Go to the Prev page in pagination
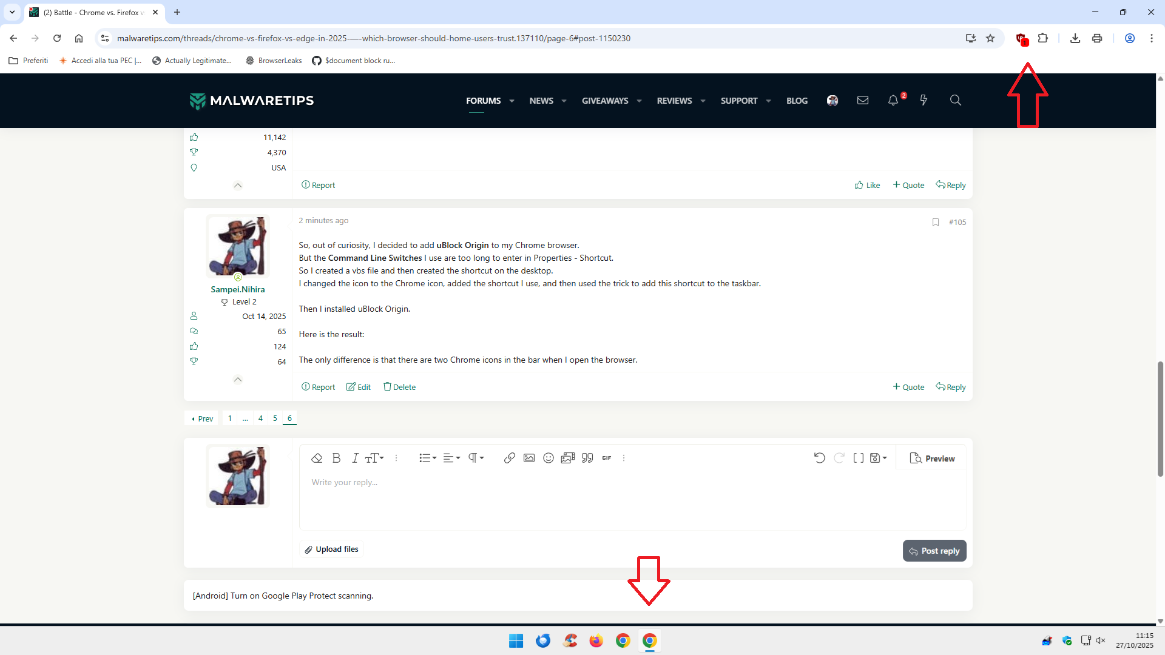Image resolution: width=1165 pixels, height=655 pixels. click(203, 418)
